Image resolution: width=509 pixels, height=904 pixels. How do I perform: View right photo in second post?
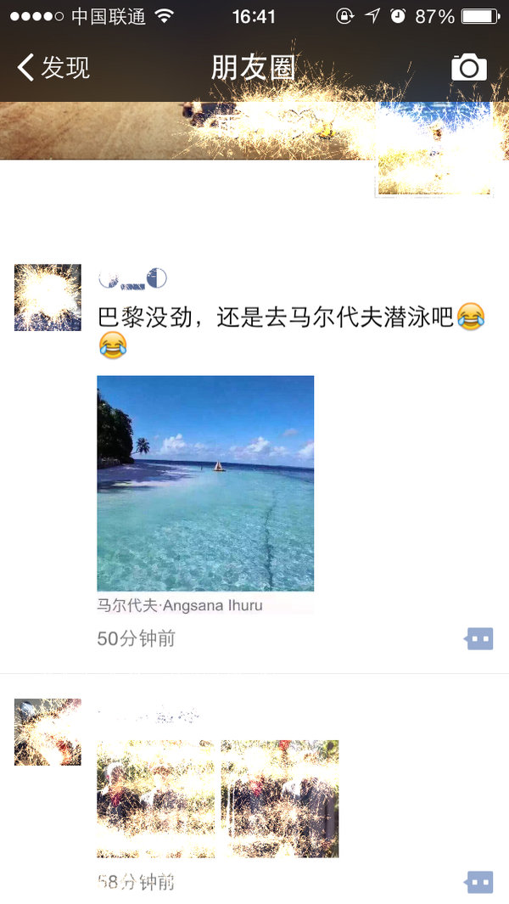pos(280,799)
